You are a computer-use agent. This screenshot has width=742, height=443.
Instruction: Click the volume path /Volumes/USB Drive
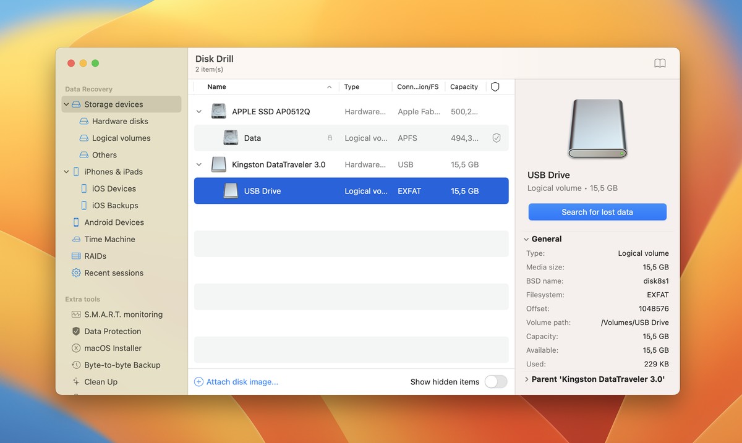[634, 323]
